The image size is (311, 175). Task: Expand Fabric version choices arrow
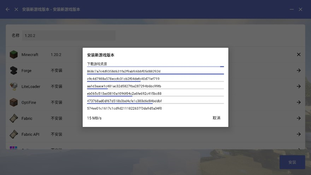(x=299, y=118)
